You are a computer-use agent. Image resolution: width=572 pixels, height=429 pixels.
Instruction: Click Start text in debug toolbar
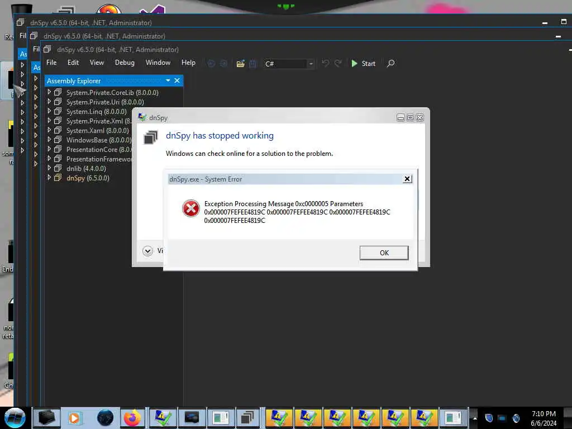coord(369,64)
